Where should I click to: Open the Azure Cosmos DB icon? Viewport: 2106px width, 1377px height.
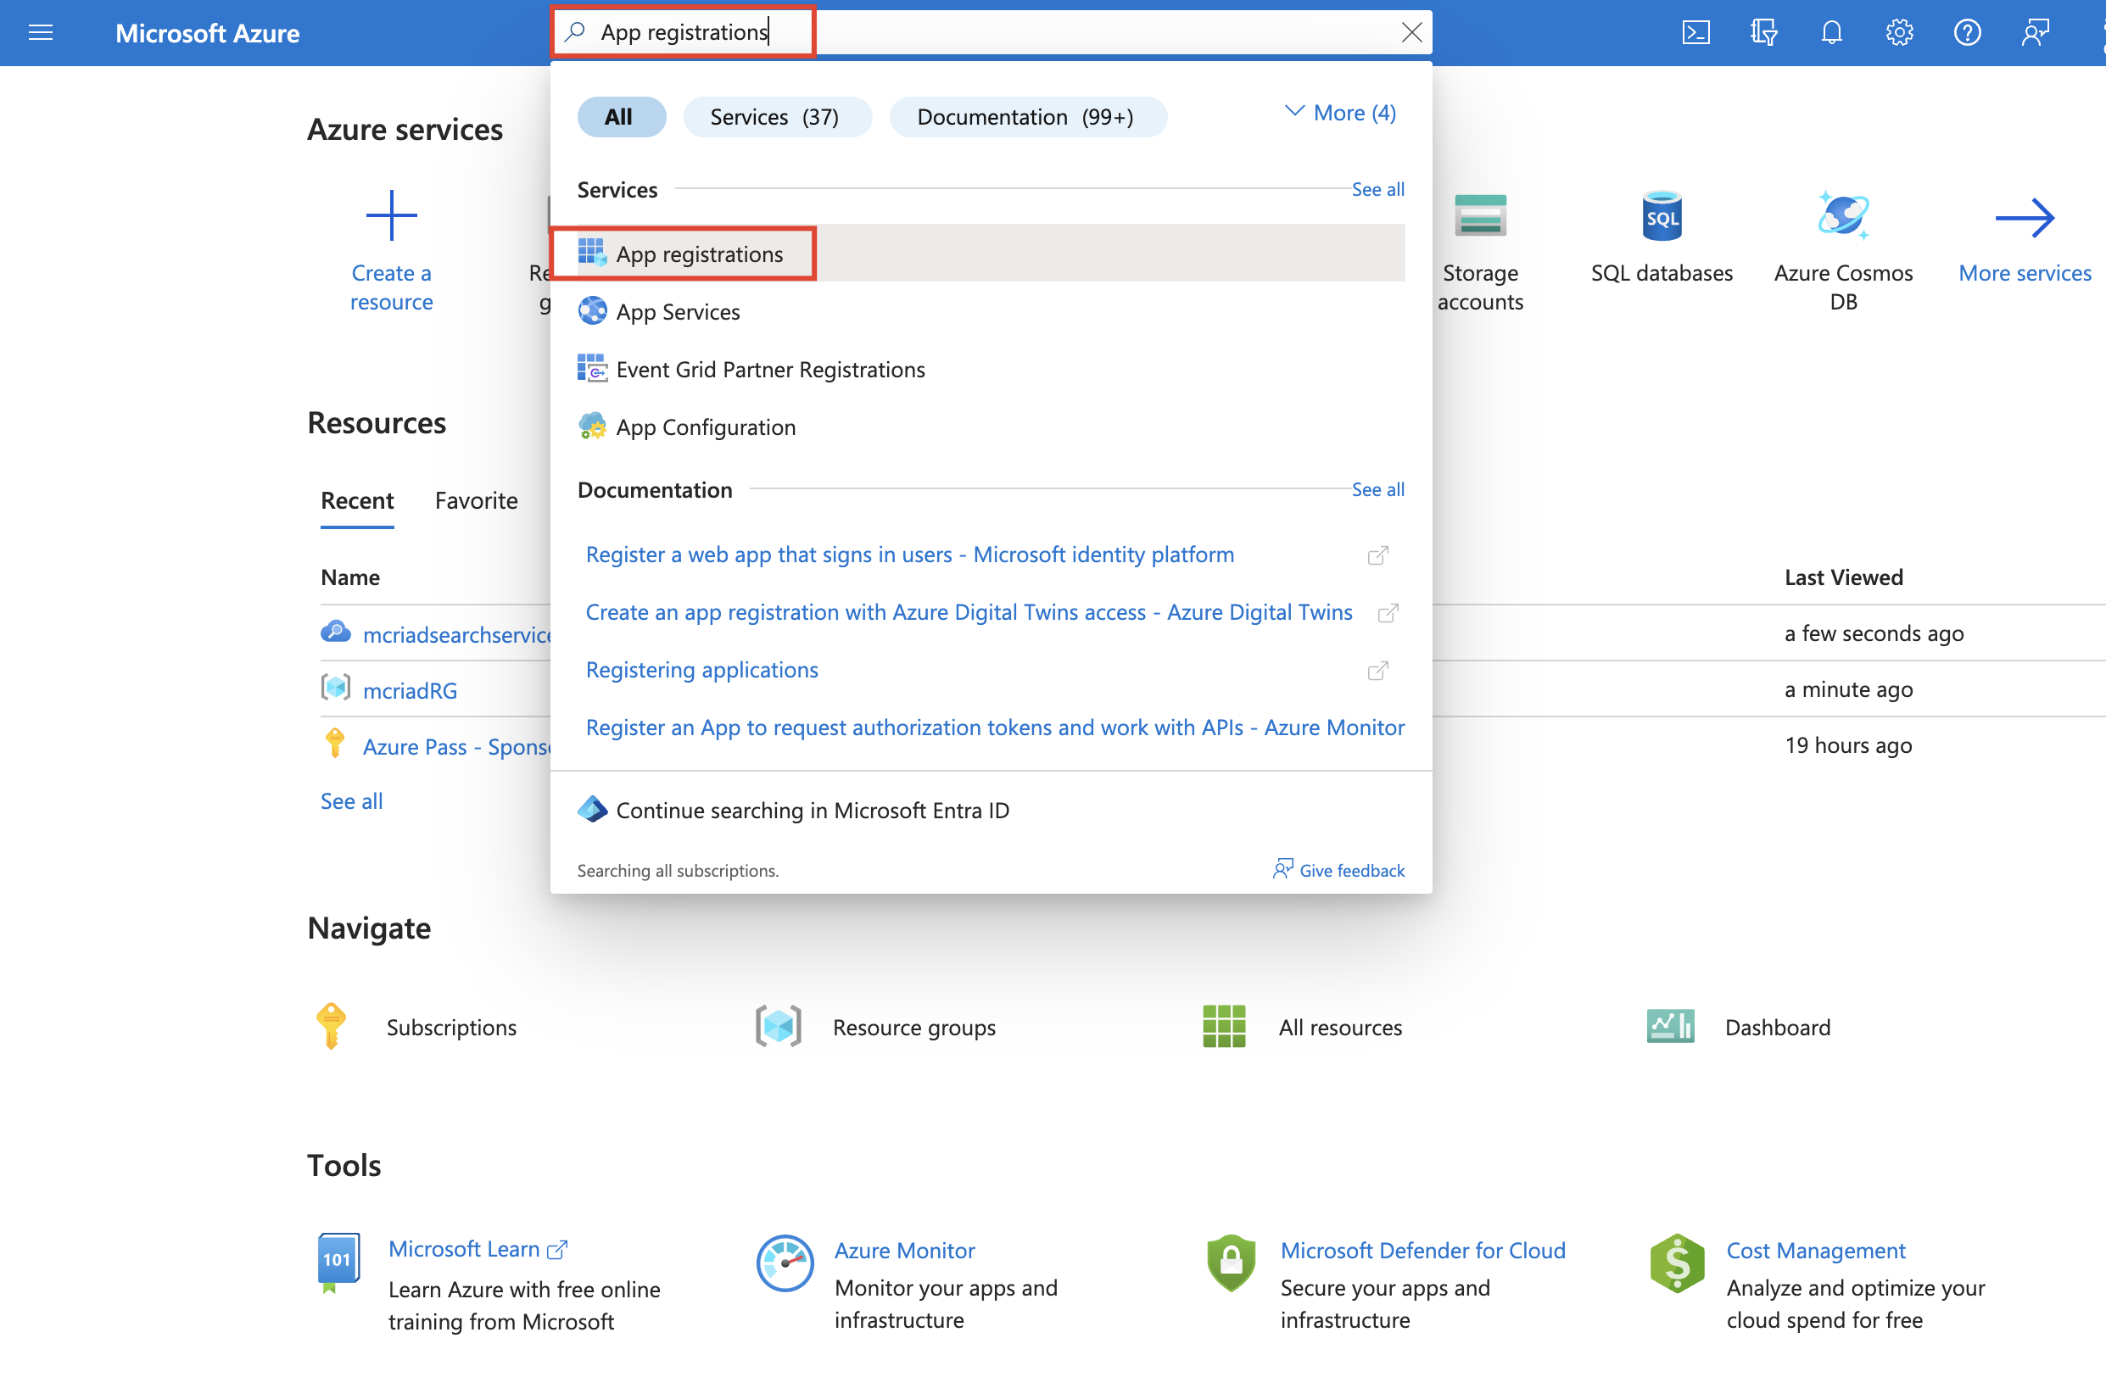(x=1843, y=215)
